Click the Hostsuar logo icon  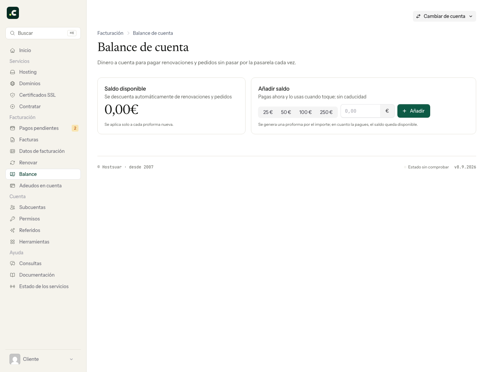pyautogui.click(x=13, y=13)
